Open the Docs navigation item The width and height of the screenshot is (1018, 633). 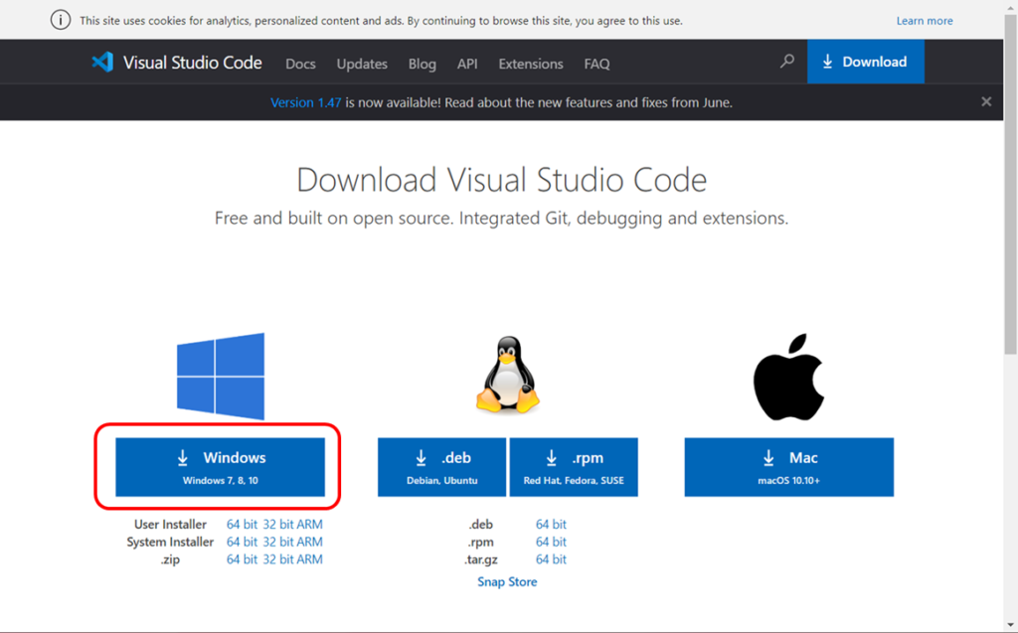(x=300, y=64)
